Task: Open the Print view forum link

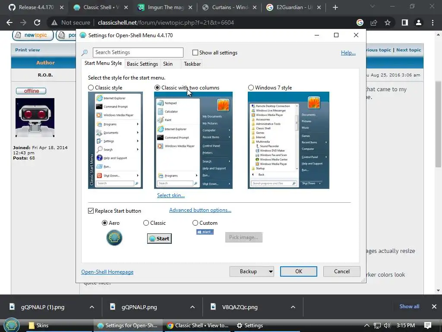Action: pos(27,50)
